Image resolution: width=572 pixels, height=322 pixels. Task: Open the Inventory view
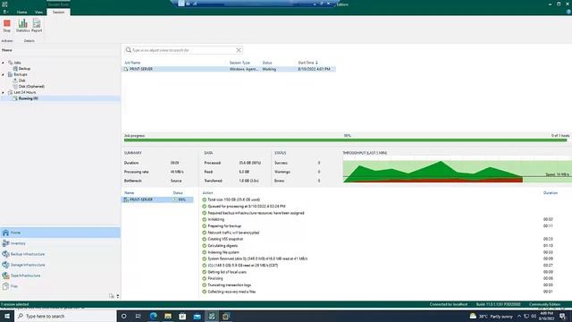14,243
